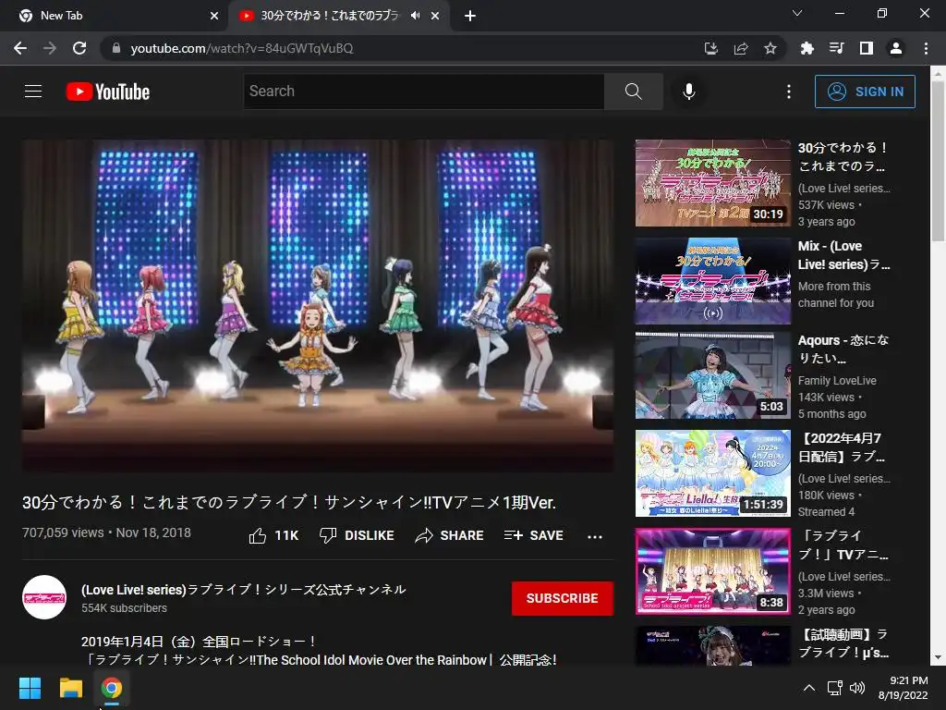Open Chrome profile icon
Viewport: 946px width, 710px height.
click(896, 48)
